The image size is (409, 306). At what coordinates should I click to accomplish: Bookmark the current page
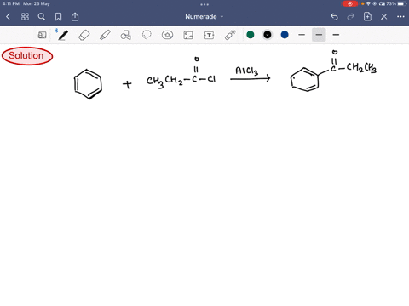coord(58,17)
